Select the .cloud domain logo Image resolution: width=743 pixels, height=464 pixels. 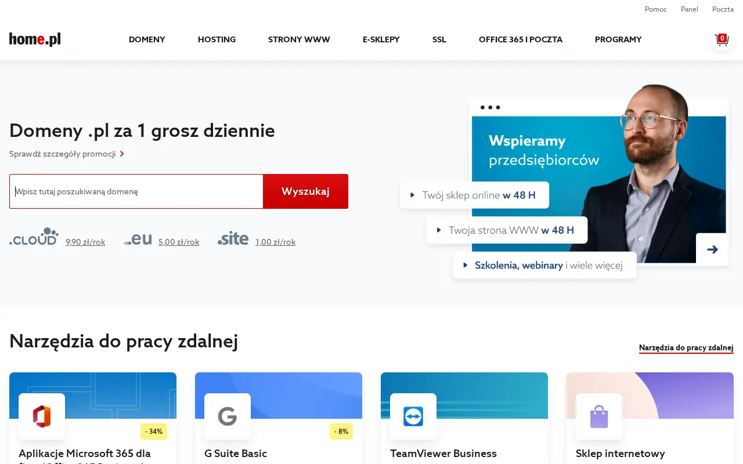[34, 237]
